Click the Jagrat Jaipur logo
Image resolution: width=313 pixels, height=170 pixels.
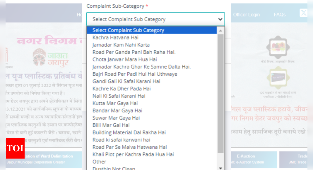[51, 57]
